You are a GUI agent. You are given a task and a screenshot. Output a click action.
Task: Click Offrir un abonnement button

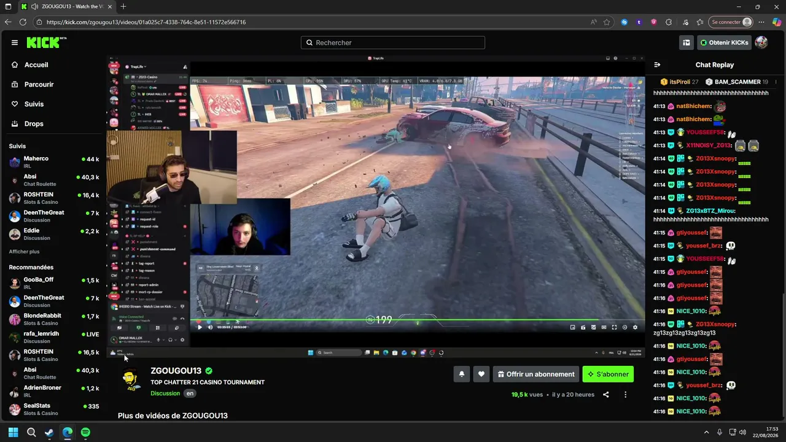point(536,374)
